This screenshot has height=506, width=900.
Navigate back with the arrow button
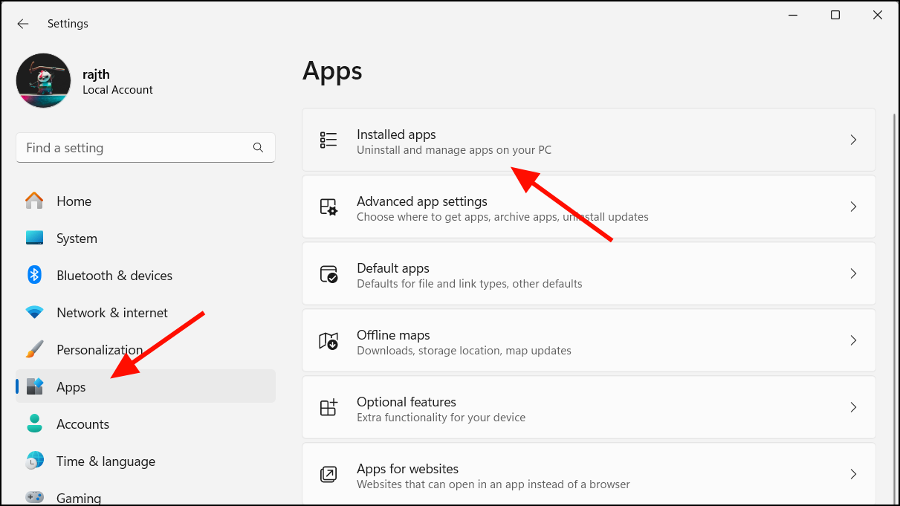pos(22,23)
